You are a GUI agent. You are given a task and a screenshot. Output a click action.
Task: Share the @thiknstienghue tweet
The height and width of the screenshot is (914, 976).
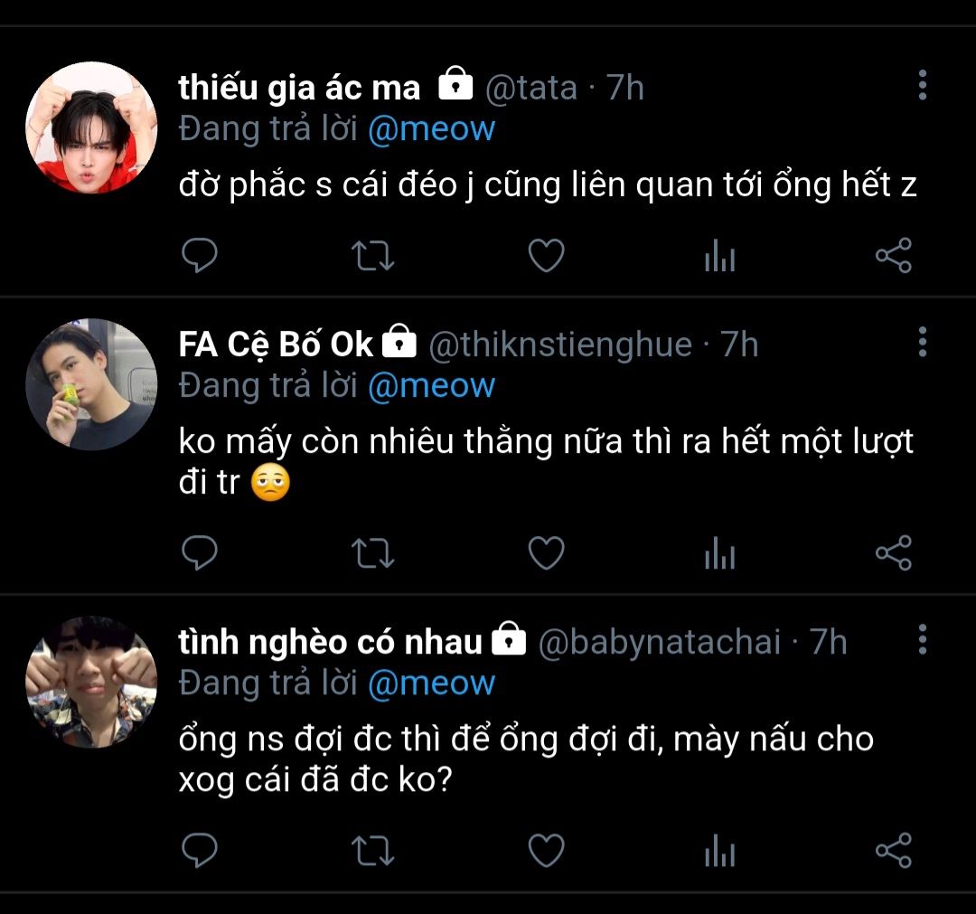click(x=894, y=553)
